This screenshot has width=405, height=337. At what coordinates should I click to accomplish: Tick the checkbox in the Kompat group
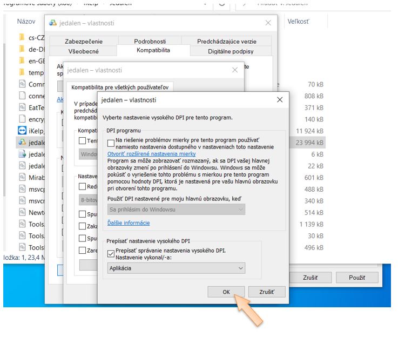[x=82, y=141]
